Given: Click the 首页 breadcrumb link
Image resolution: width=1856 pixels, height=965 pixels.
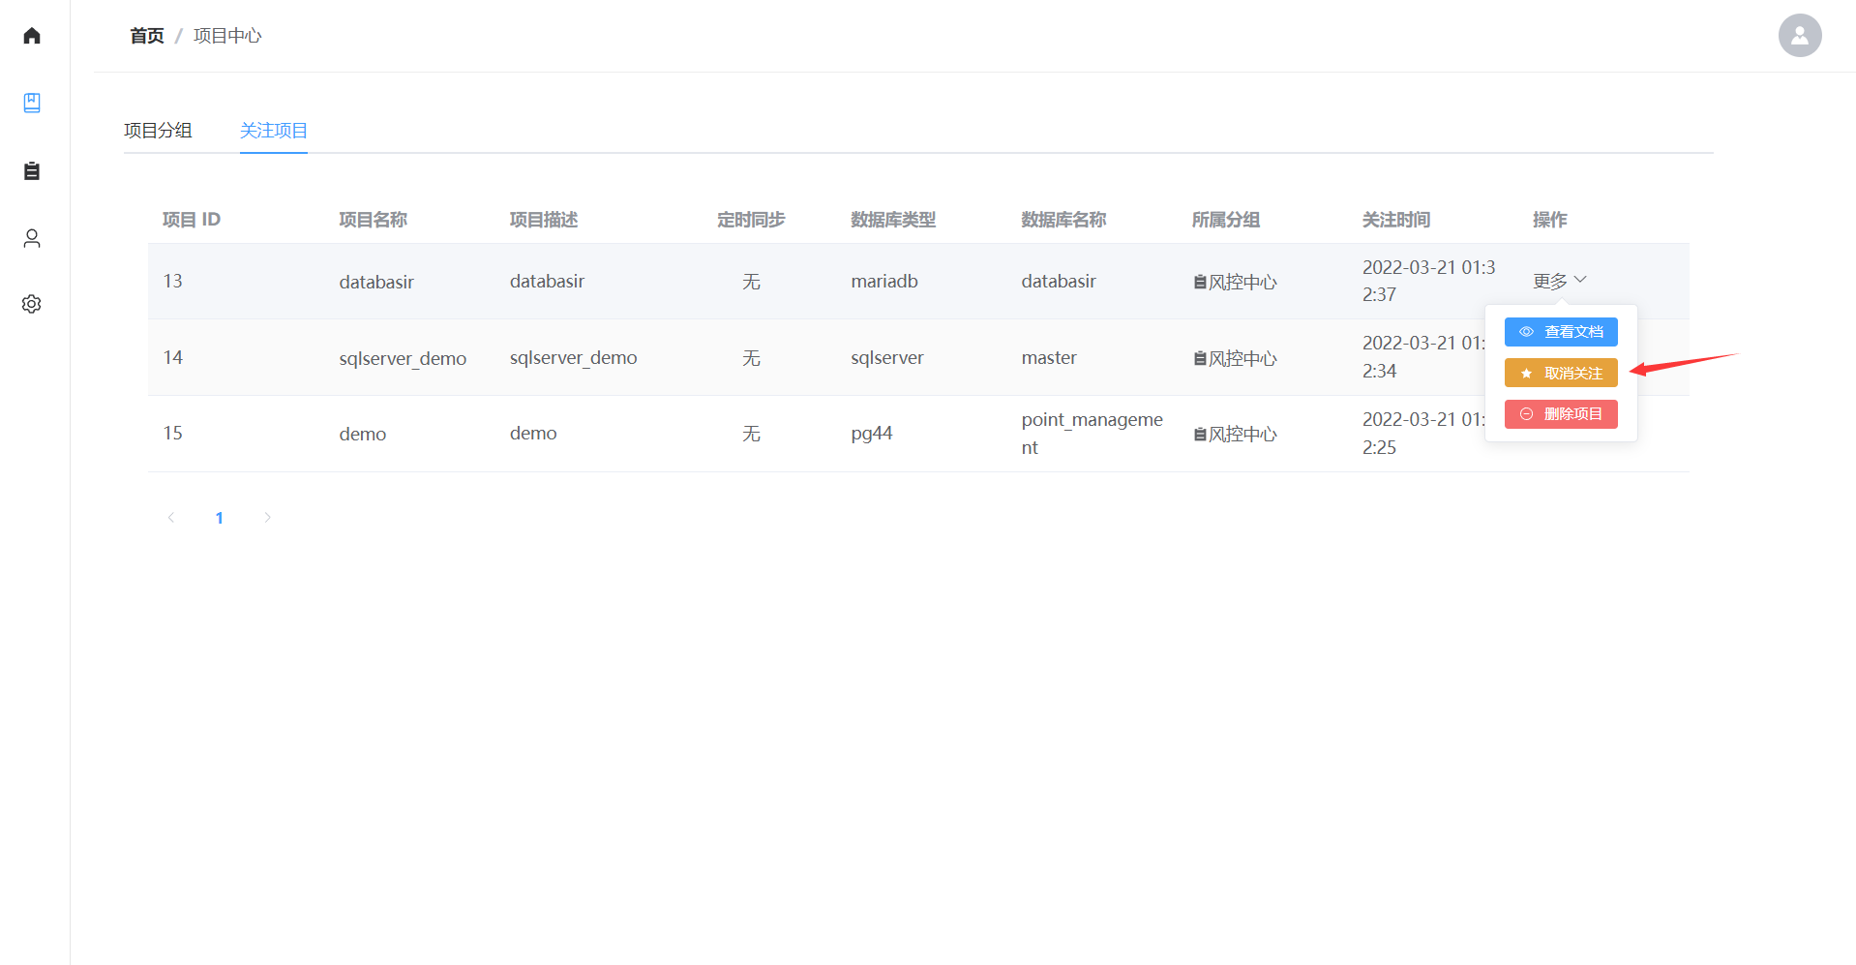Looking at the screenshot, I should pos(147,36).
